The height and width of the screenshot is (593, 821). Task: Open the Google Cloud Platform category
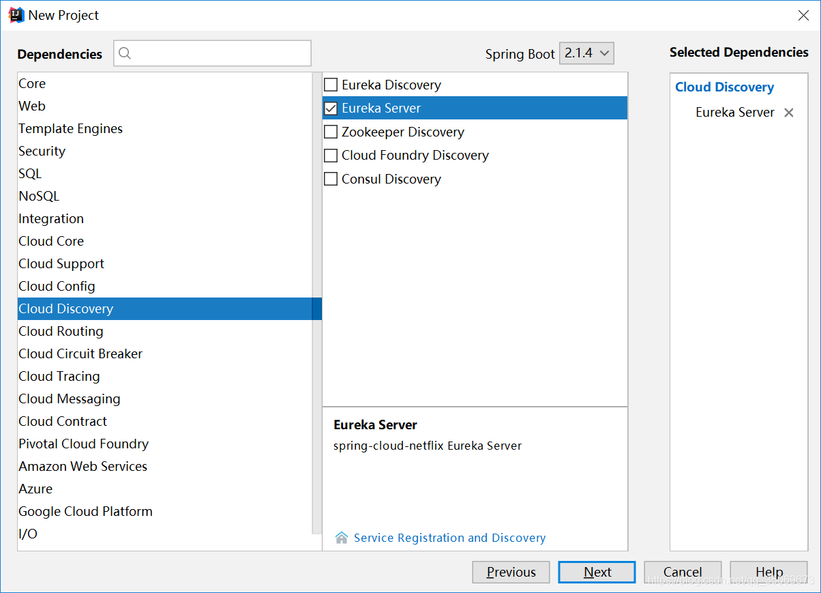(165, 511)
